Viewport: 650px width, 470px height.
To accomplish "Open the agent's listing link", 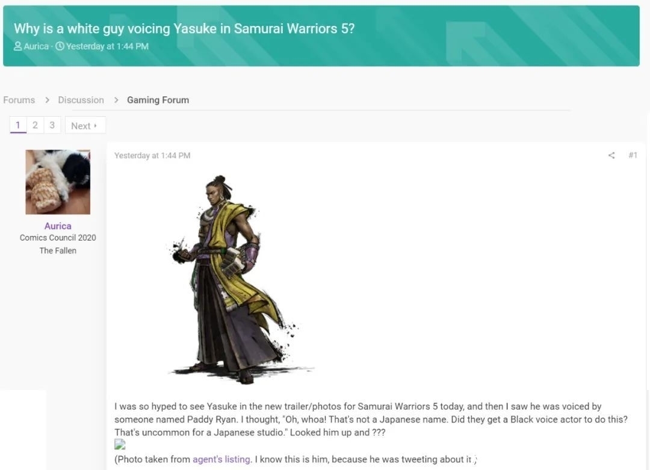I will (221, 459).
